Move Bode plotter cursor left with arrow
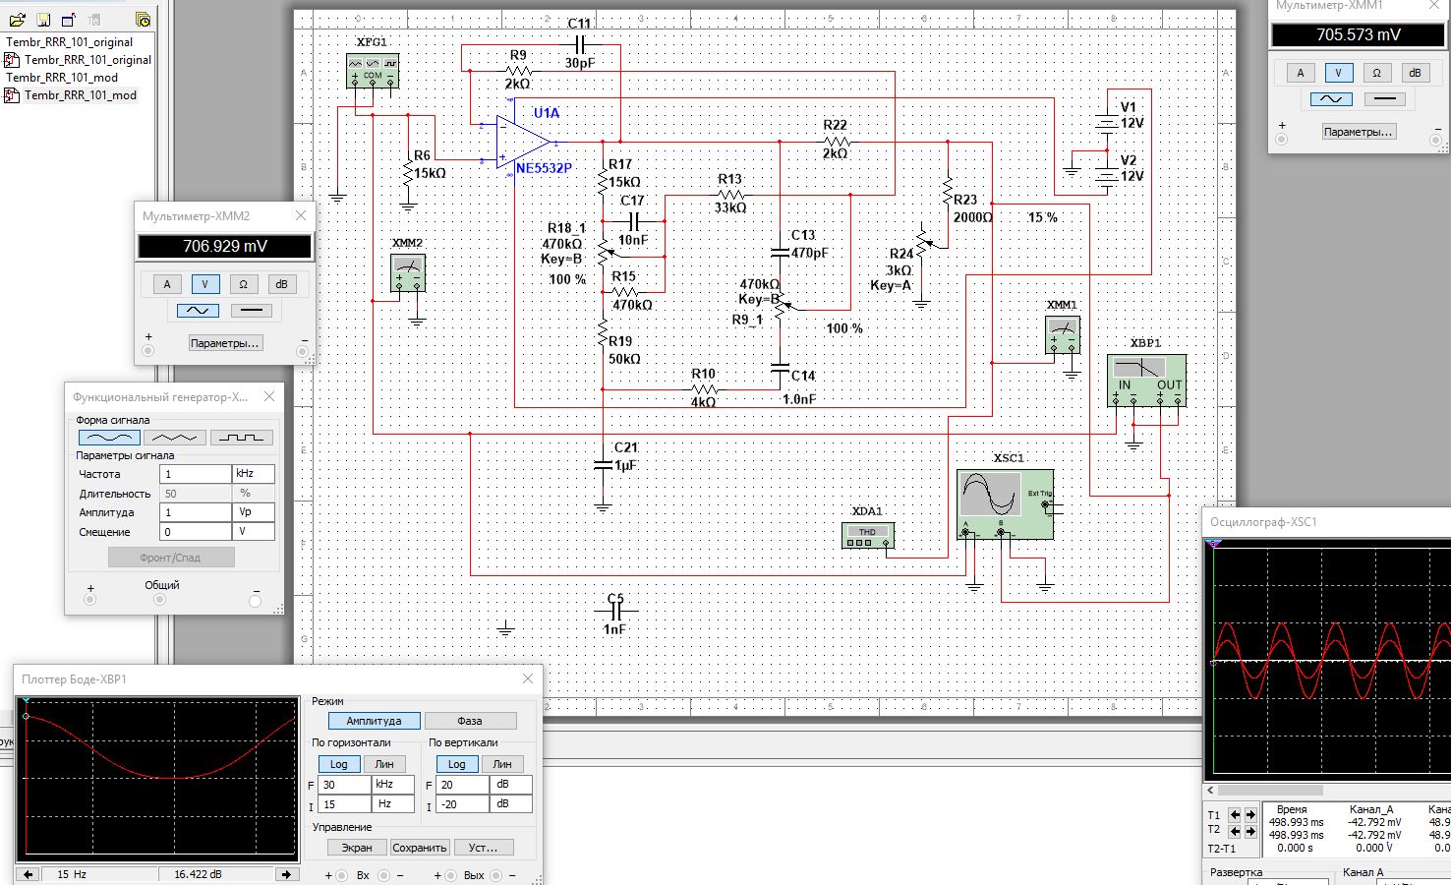The height and width of the screenshot is (885, 1451). [29, 874]
